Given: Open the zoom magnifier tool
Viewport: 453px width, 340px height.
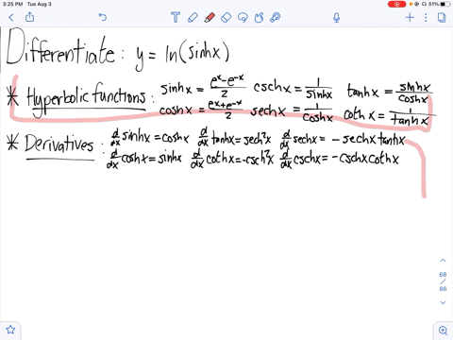Looking at the screenshot, I should pyautogui.click(x=443, y=331).
